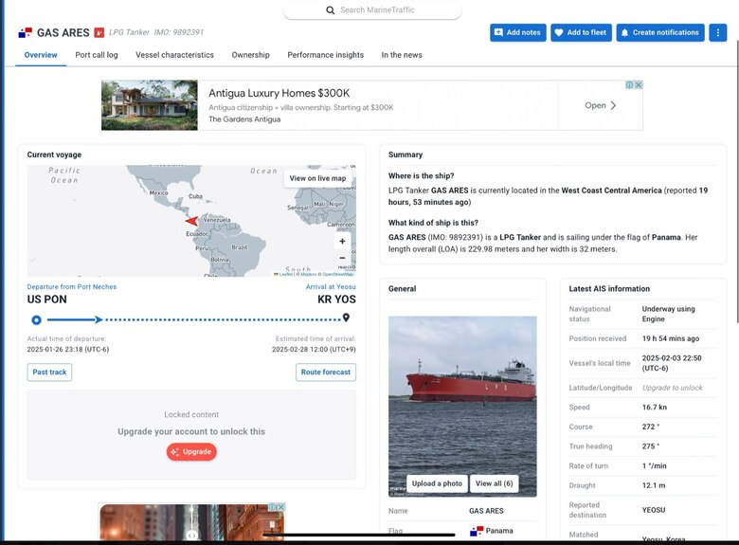Go to the Ownership tab
739x545 pixels.
tap(251, 55)
